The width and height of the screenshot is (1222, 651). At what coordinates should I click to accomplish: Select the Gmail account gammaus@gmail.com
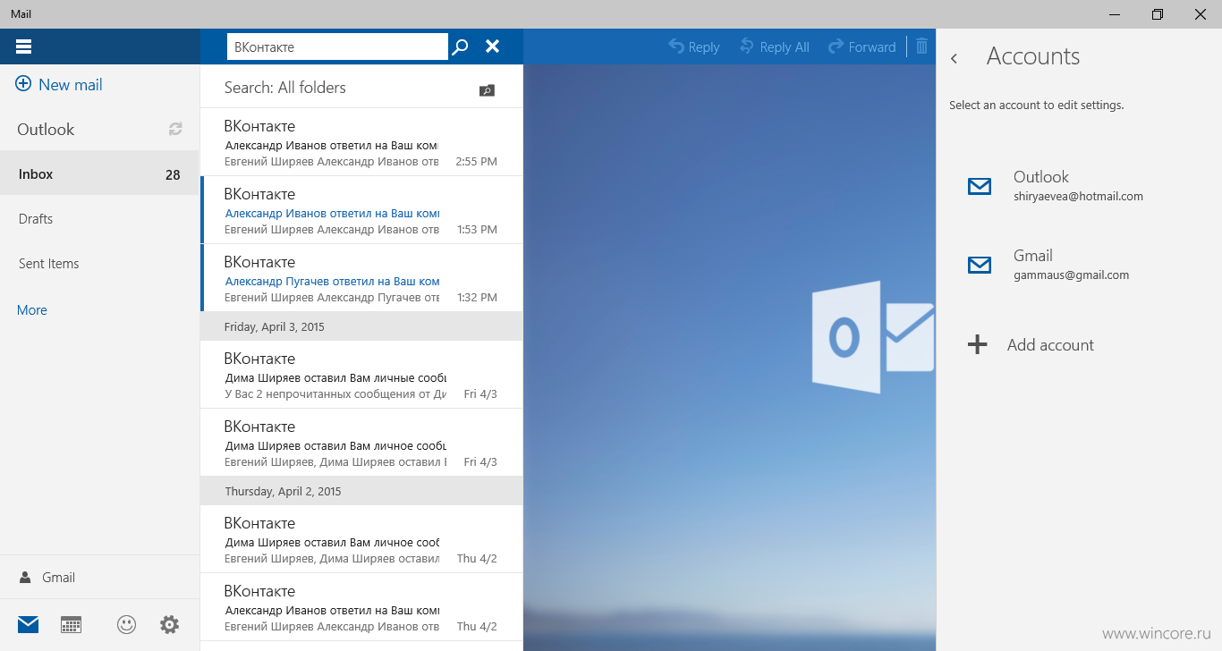point(1078,265)
